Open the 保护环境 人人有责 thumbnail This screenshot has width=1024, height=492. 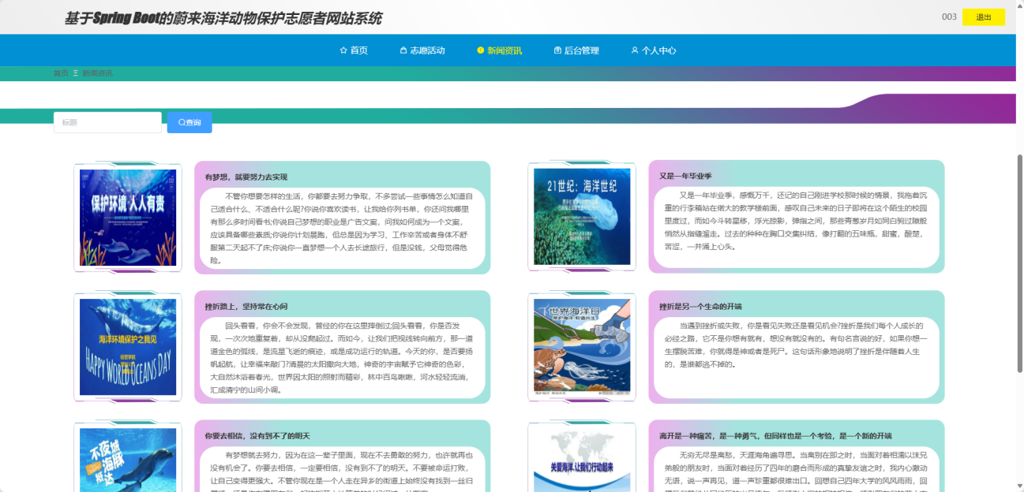pos(128,218)
